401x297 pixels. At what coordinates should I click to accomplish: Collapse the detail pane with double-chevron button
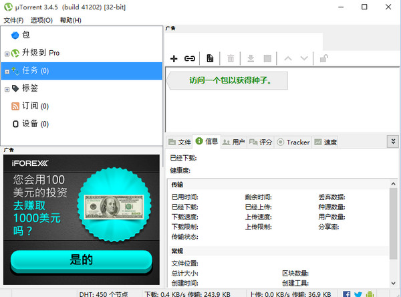[393, 141]
